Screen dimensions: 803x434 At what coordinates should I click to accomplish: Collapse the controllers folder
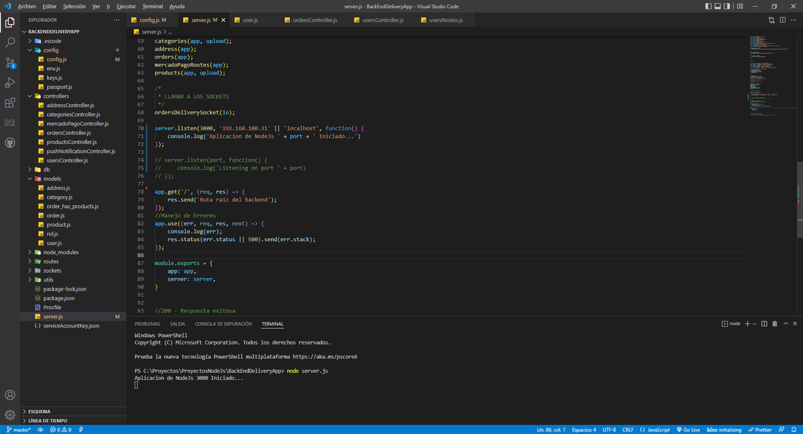73,96
